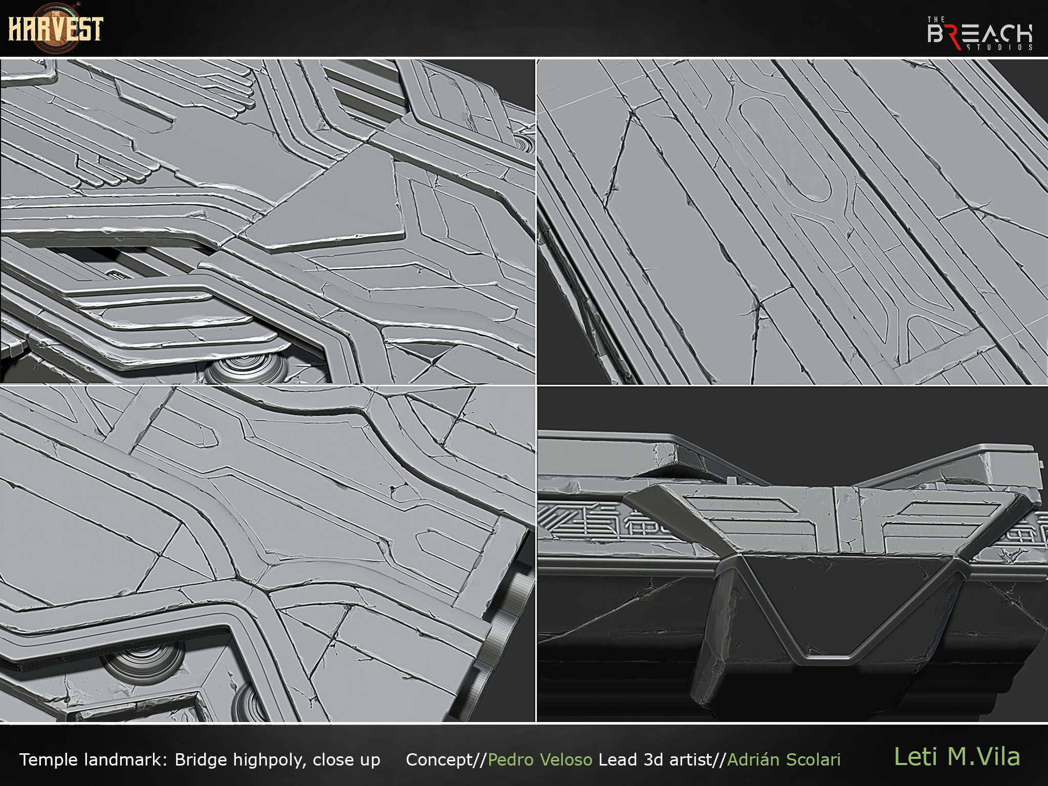The height and width of the screenshot is (786, 1048).
Task: Open the top-left bridge close-up render
Action: click(268, 222)
